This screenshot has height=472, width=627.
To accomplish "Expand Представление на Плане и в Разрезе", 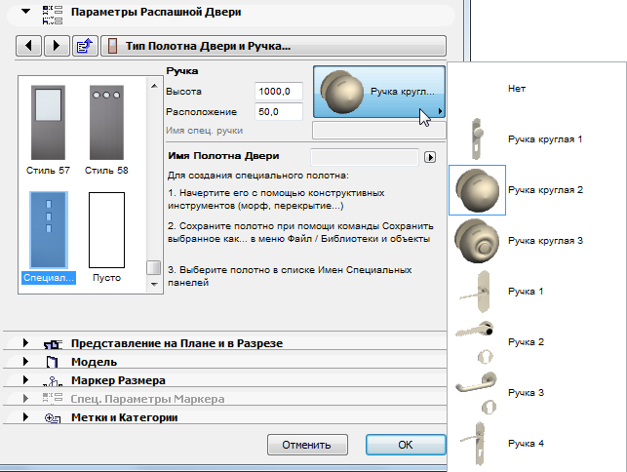I will [x=25, y=343].
